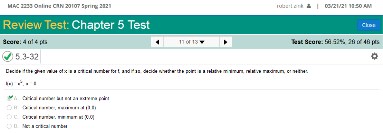Select option D Not a critical number
Screen dimensions: 383x133
coord(9,126)
